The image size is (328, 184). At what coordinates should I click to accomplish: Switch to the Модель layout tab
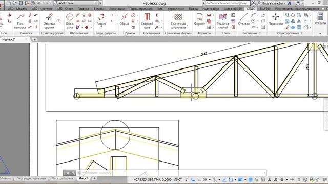tap(6, 179)
